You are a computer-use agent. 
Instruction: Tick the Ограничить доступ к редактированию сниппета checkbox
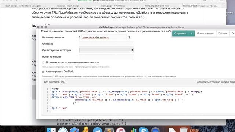[x=43, y=62]
